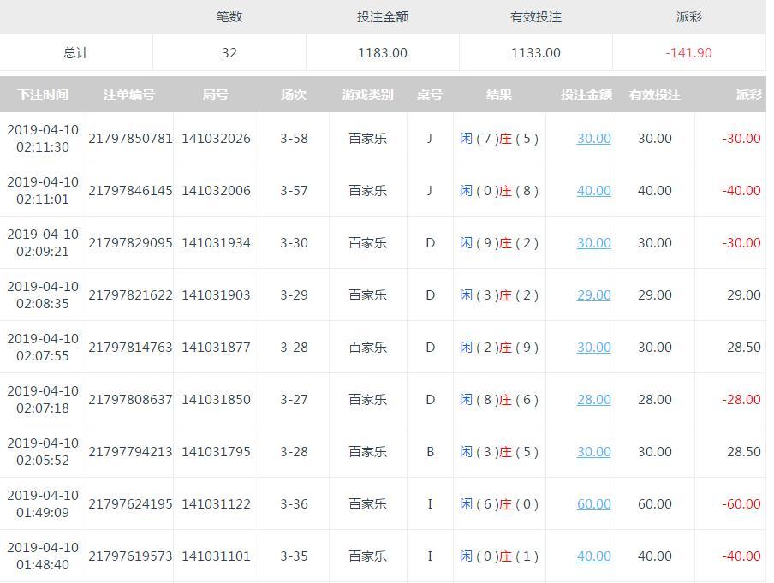The height and width of the screenshot is (583, 774).
Task: Click round number 141031795
Action: pyautogui.click(x=217, y=452)
